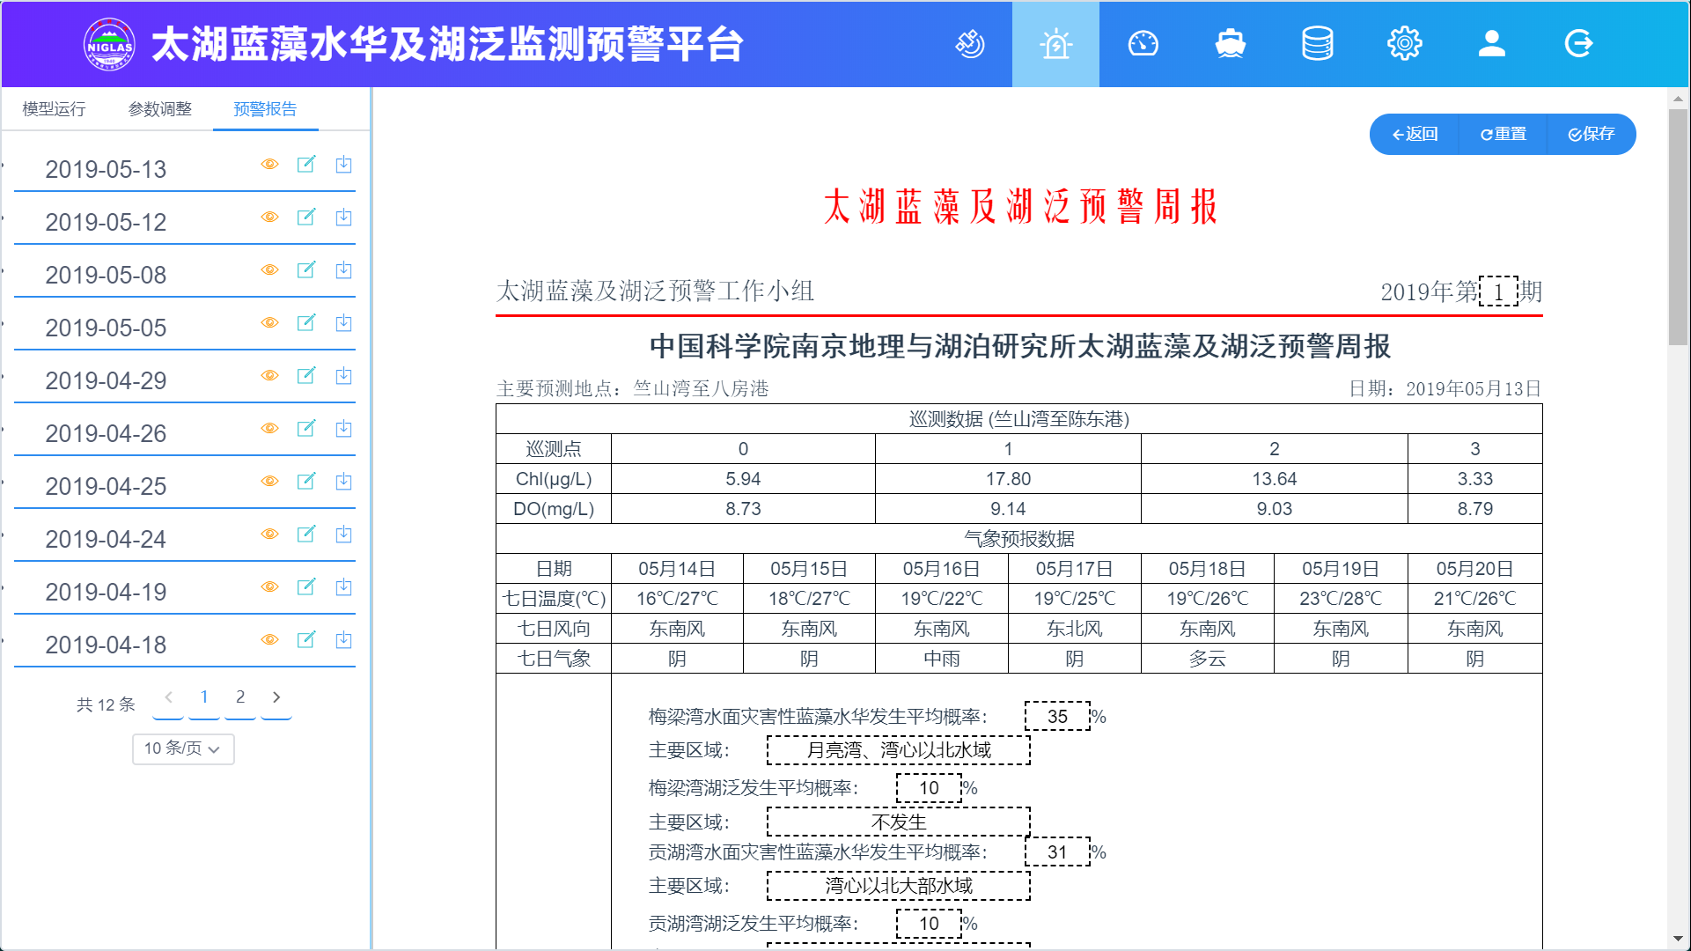Click the NIGLAS logo
This screenshot has height=951, width=1691.
(109, 44)
